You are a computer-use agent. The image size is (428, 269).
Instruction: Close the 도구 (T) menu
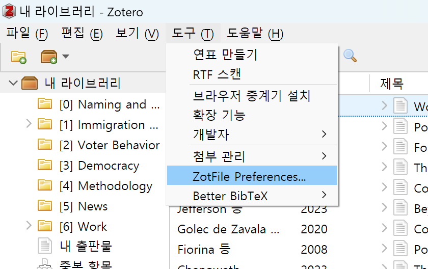click(x=193, y=34)
